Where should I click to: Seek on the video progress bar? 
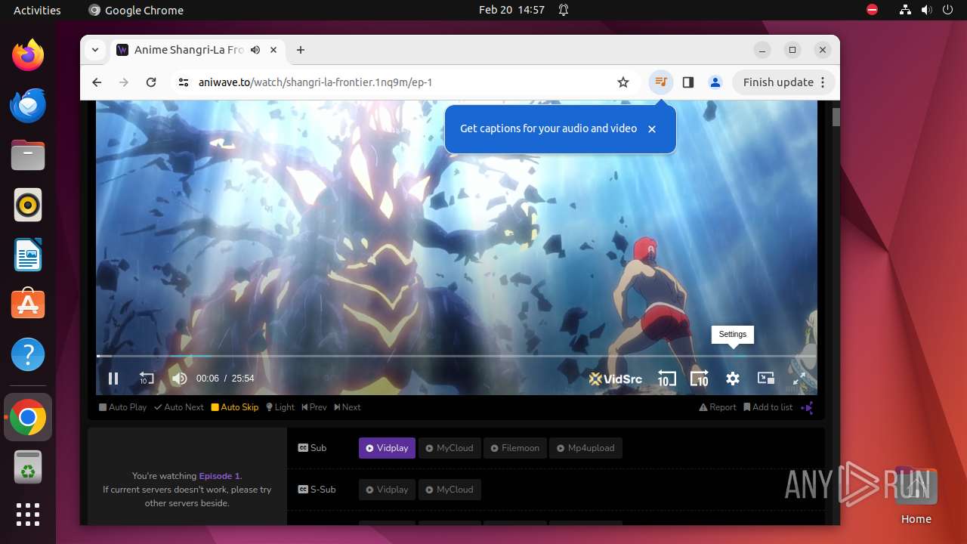(456, 356)
